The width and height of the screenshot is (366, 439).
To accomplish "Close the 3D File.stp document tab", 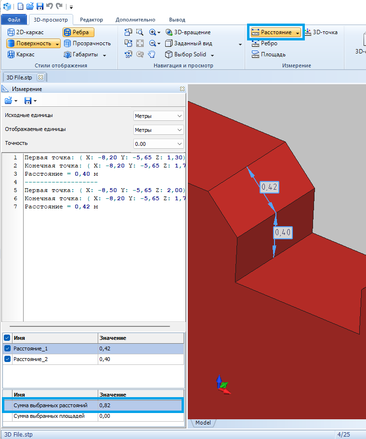I will pos(40,77).
